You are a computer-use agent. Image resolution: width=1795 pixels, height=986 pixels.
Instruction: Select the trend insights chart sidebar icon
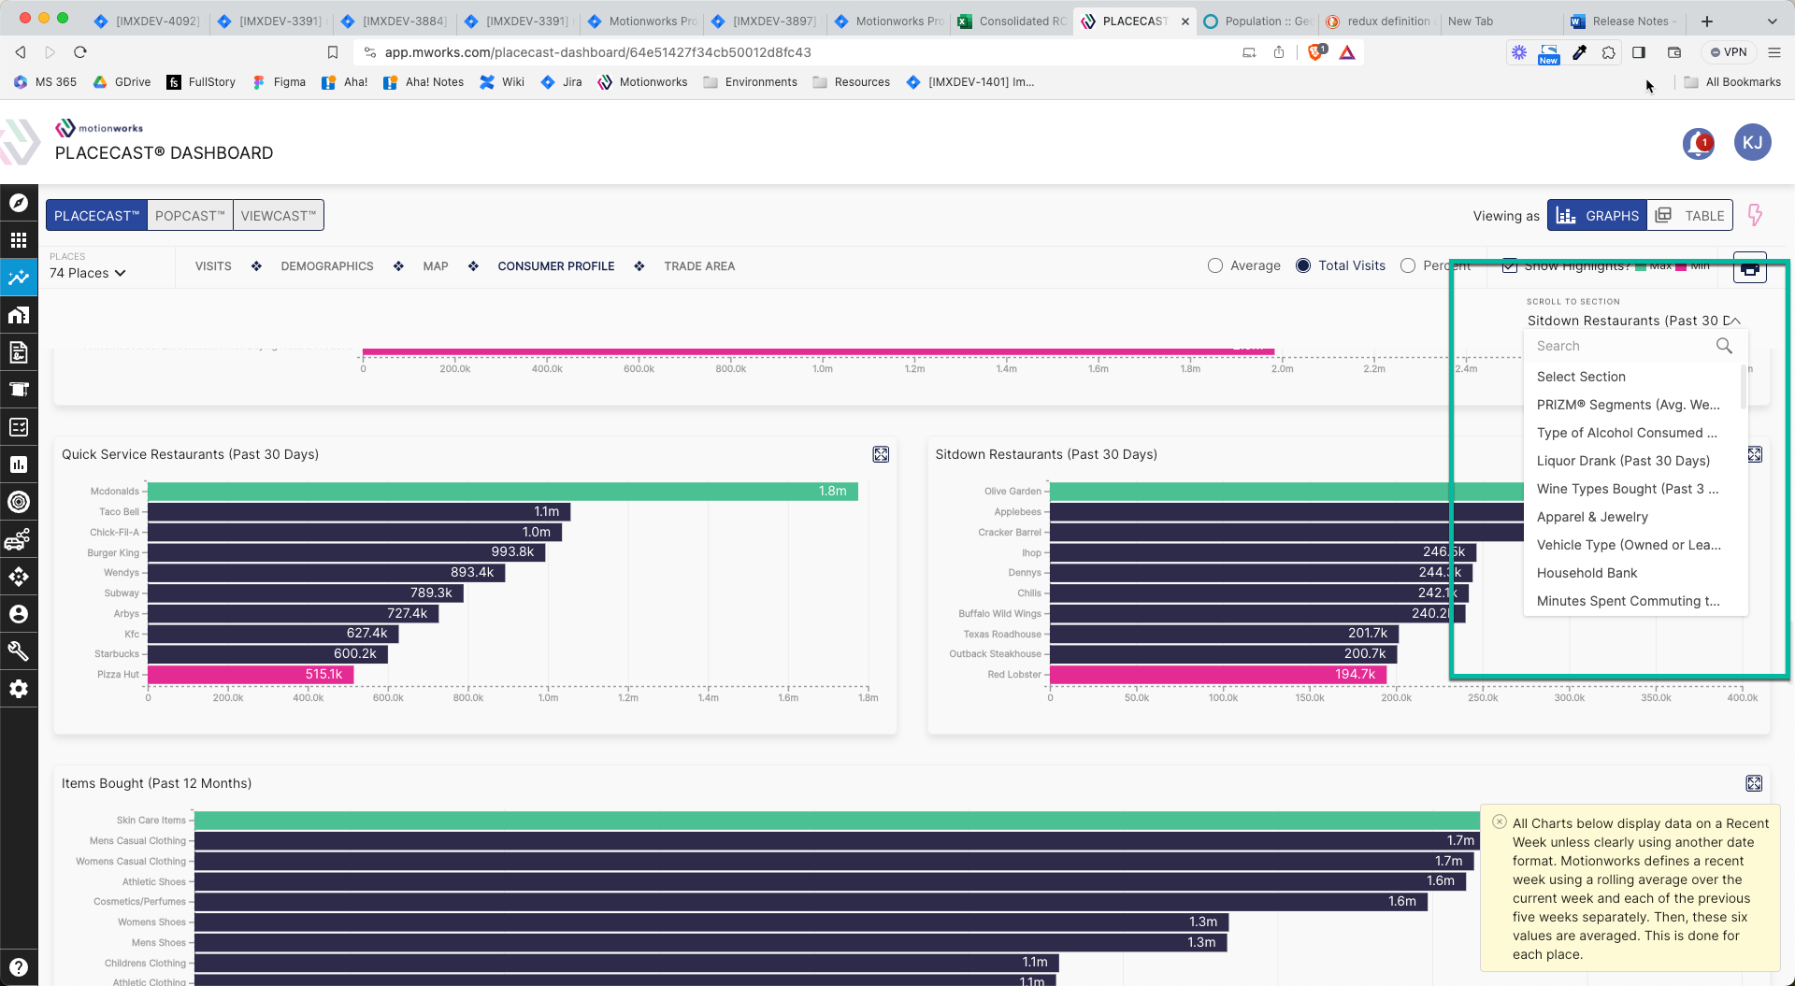coord(19,278)
